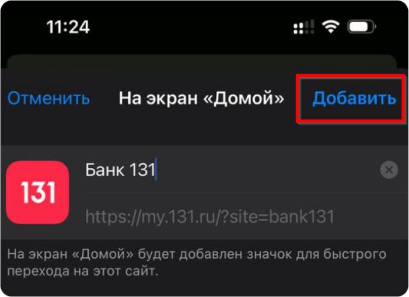Image resolution: width=409 pixels, height=297 pixels.
Task: Tap the На экран «Домой» title
Action: pos(201,99)
